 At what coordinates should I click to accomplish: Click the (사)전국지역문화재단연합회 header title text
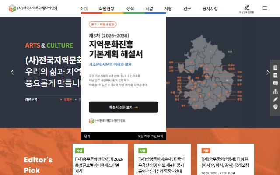tap(37, 8)
